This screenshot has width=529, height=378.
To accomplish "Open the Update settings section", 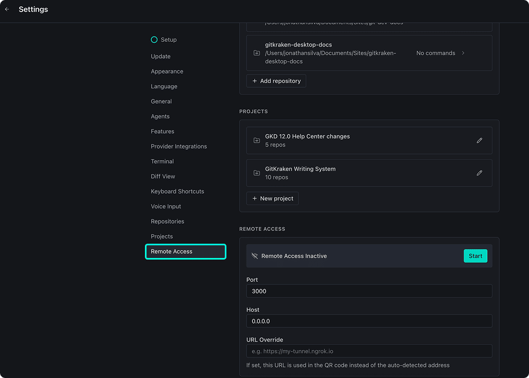I will (x=161, y=57).
